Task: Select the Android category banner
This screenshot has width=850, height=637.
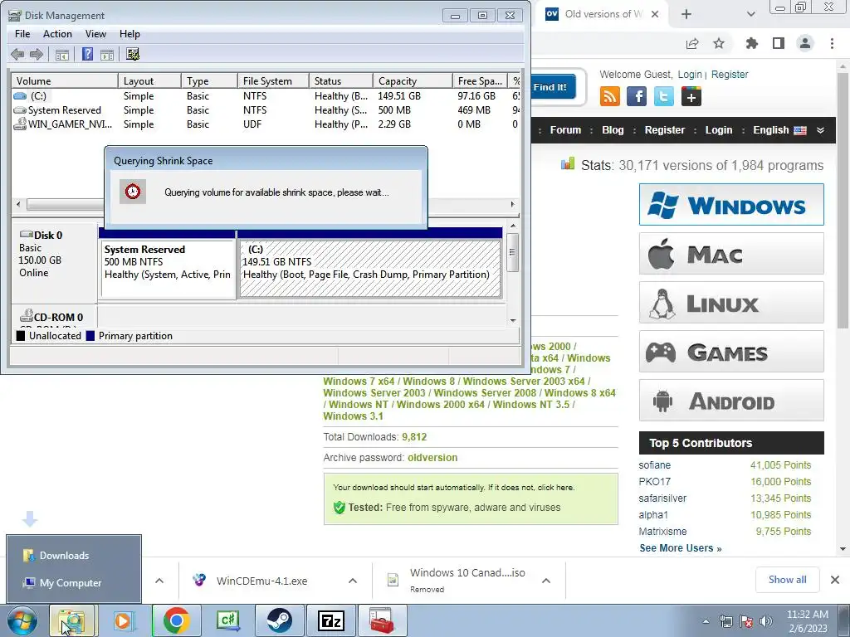Action: point(731,401)
